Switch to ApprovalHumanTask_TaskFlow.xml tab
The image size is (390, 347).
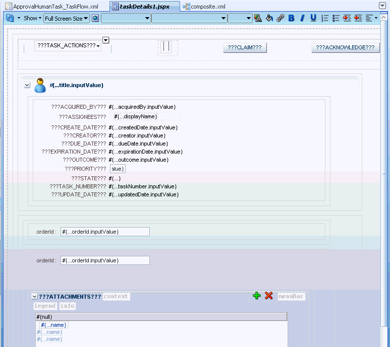[52, 7]
